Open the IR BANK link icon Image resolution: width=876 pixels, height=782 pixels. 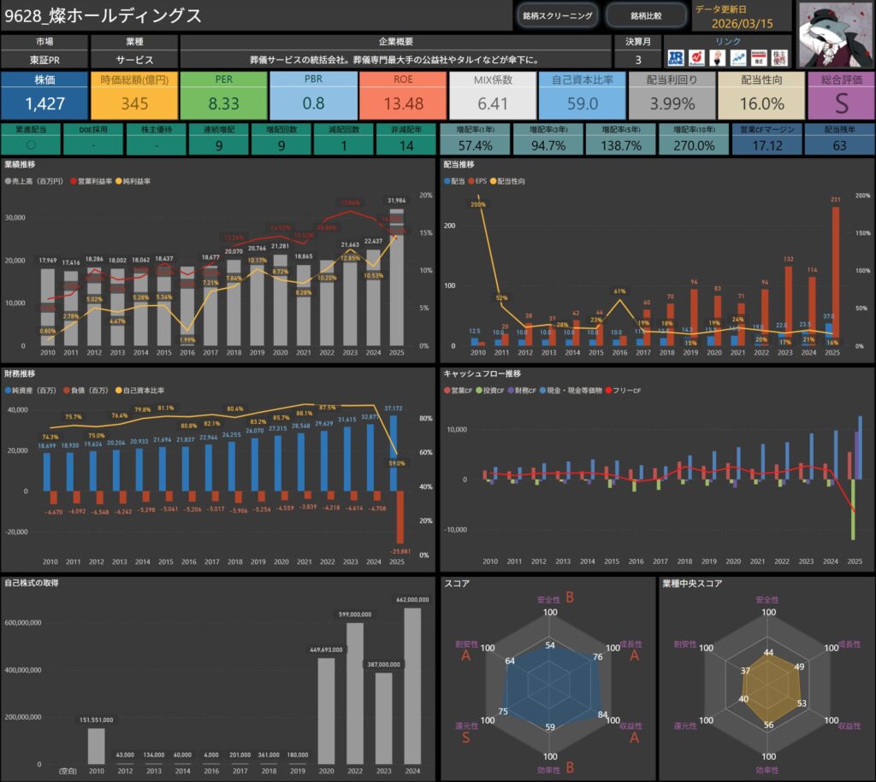pos(678,57)
